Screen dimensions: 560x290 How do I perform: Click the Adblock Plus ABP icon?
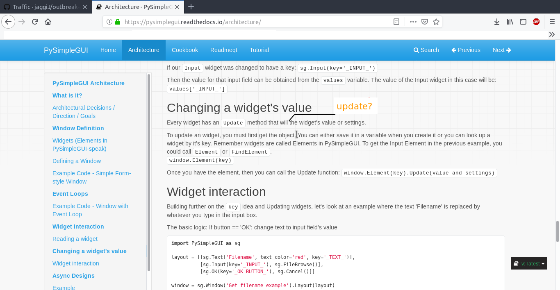536,22
